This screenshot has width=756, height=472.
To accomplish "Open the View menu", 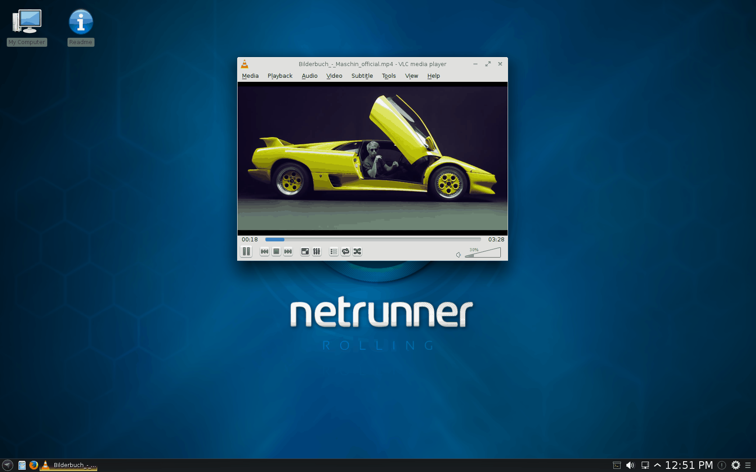I will [x=412, y=76].
